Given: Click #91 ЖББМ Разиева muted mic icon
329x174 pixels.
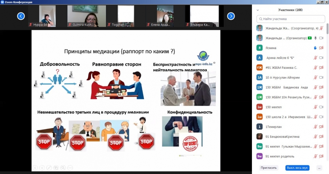Looking at the screenshot, I should tap(315, 67).
